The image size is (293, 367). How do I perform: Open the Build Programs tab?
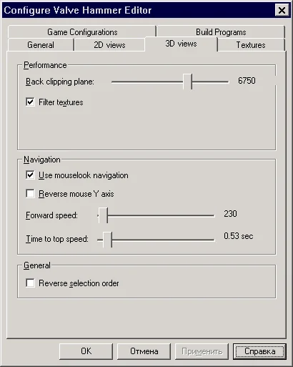[x=221, y=31]
